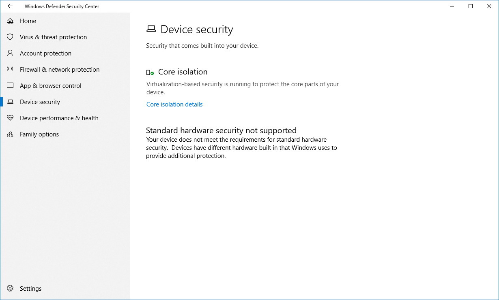Click the people icon for Family options
499x300 pixels.
10,134
